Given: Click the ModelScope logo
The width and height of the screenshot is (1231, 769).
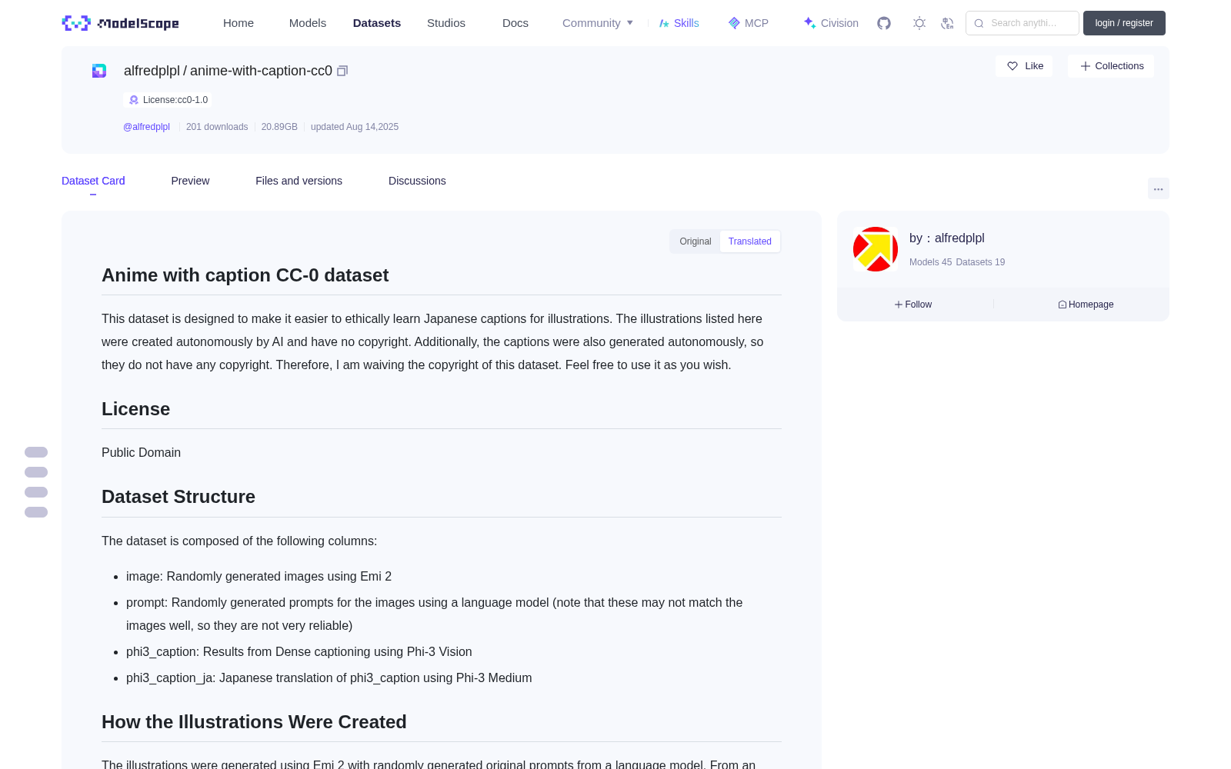Looking at the screenshot, I should point(121,23).
